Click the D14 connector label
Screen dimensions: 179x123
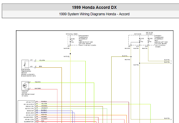tap(146, 46)
